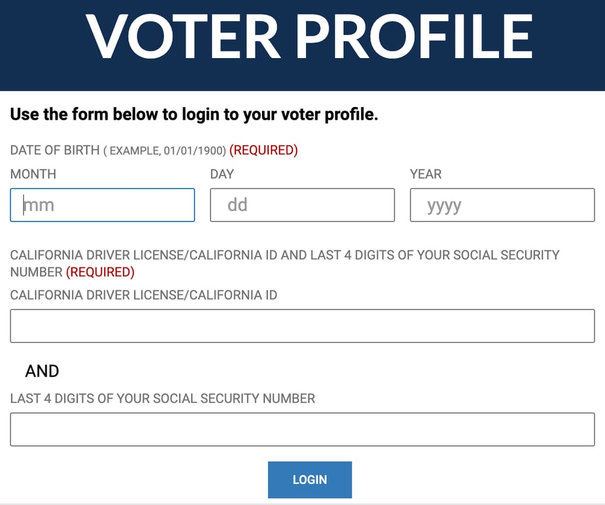Click the dark blue header banner
605x505 pixels.
coord(302,42)
